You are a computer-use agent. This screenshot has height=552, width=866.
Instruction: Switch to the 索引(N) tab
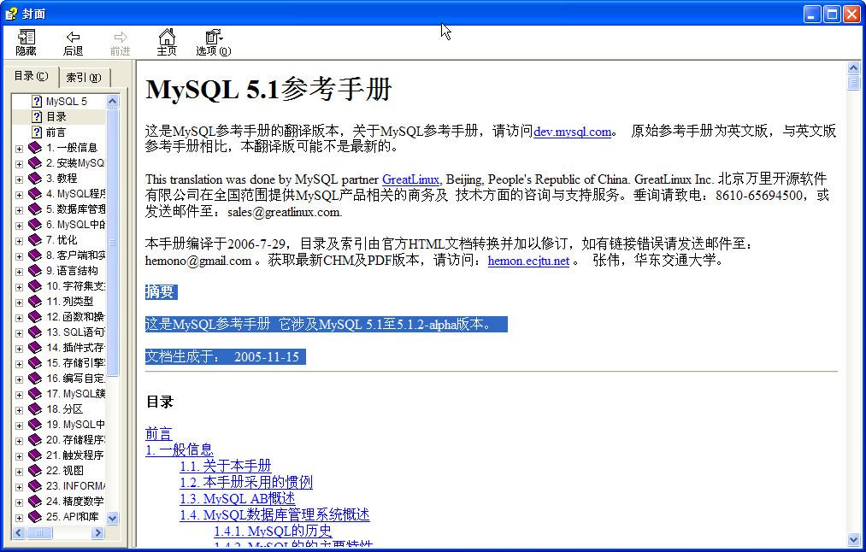tap(83, 76)
